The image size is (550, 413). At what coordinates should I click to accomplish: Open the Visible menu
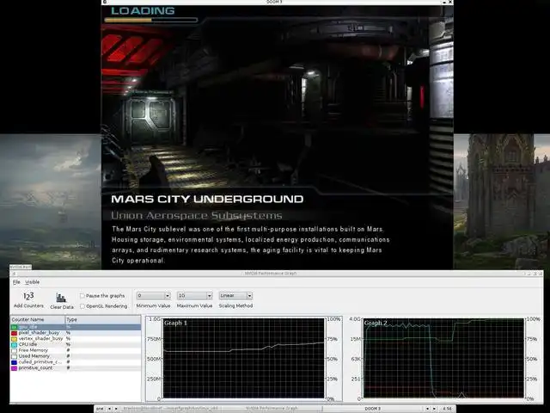point(33,282)
